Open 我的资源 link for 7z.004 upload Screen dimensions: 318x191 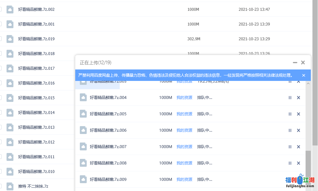click(x=184, y=98)
